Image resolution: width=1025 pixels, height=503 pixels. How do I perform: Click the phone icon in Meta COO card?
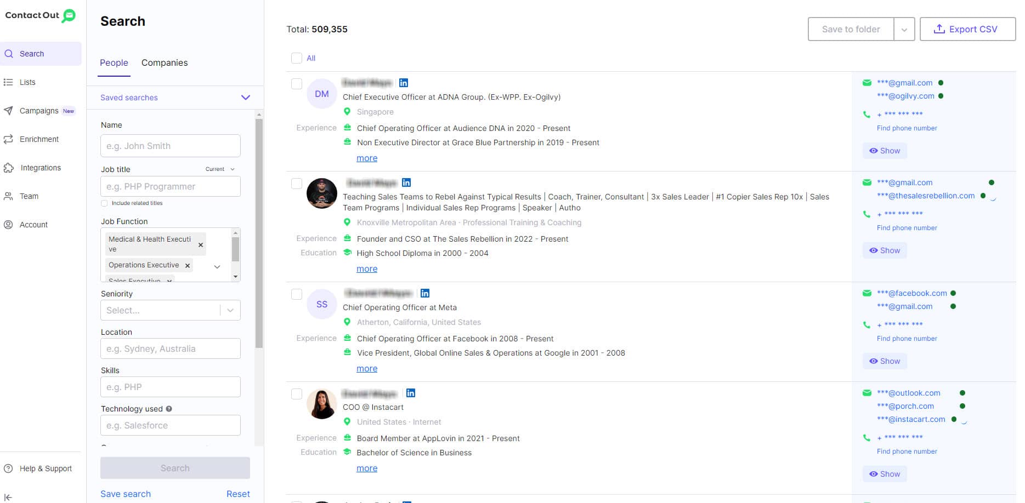[867, 325]
